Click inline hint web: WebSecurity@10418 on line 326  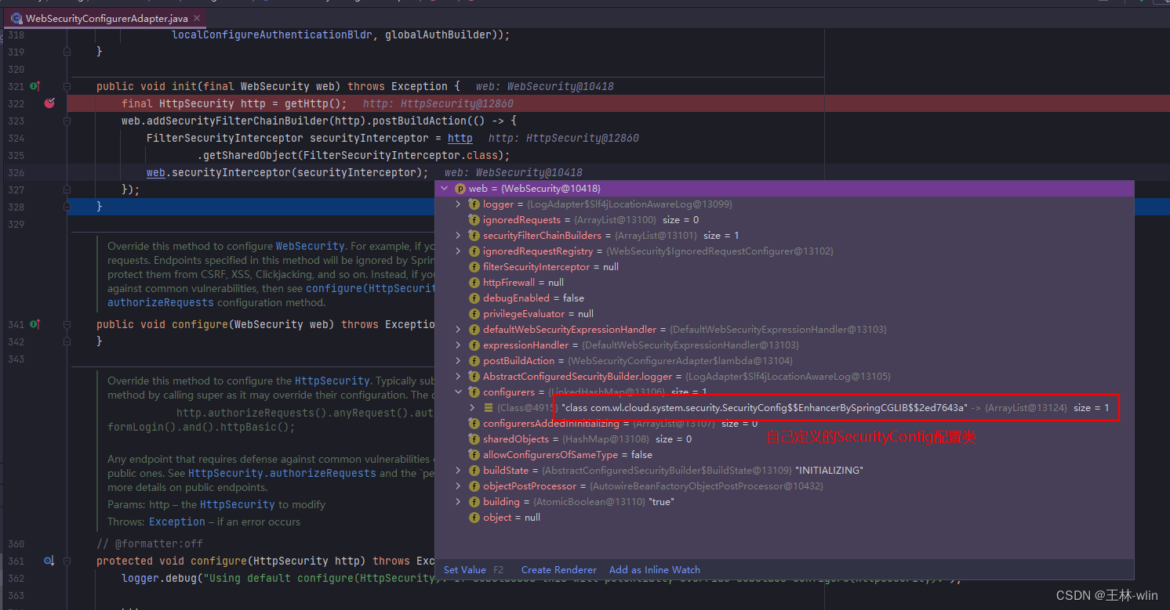[x=514, y=172]
